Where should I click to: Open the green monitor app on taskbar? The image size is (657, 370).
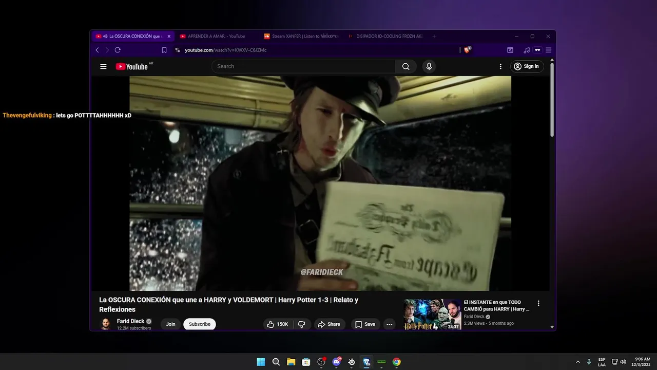(381, 362)
